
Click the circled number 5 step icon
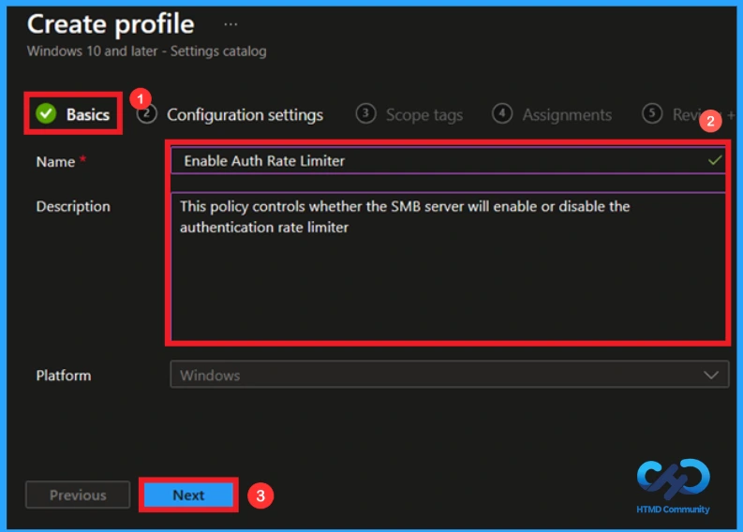click(651, 113)
